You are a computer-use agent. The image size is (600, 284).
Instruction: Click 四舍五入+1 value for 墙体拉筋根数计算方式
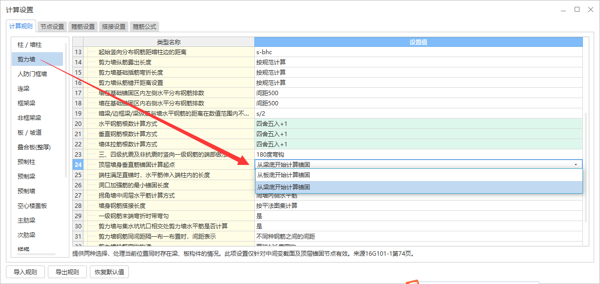click(x=418, y=144)
